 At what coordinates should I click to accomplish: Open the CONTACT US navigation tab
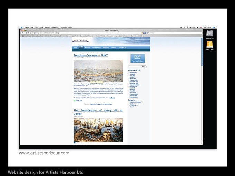123,47
